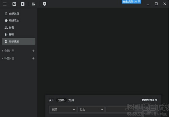This screenshot has height=117, width=169.
Task: Click the search document icon beside 高级搜索
Action: (6, 41)
